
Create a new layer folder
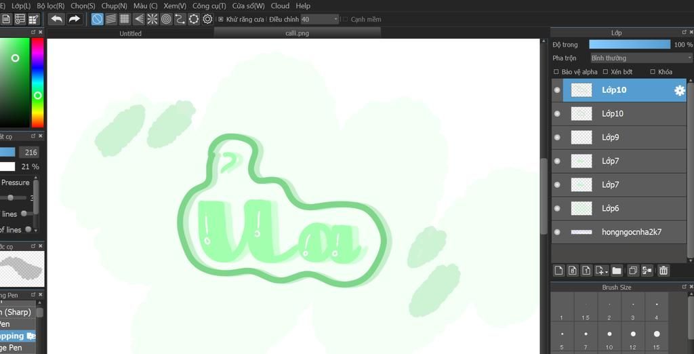point(617,271)
